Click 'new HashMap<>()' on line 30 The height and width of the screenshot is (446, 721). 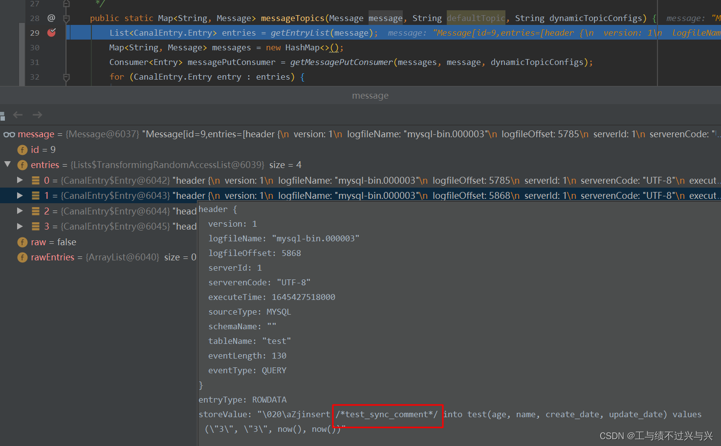[303, 47]
